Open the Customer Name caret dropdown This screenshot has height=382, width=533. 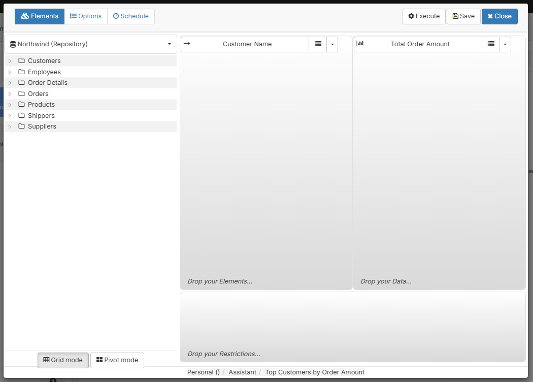coord(332,44)
